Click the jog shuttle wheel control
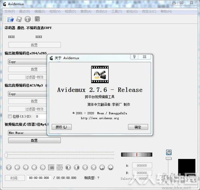 point(137,154)
